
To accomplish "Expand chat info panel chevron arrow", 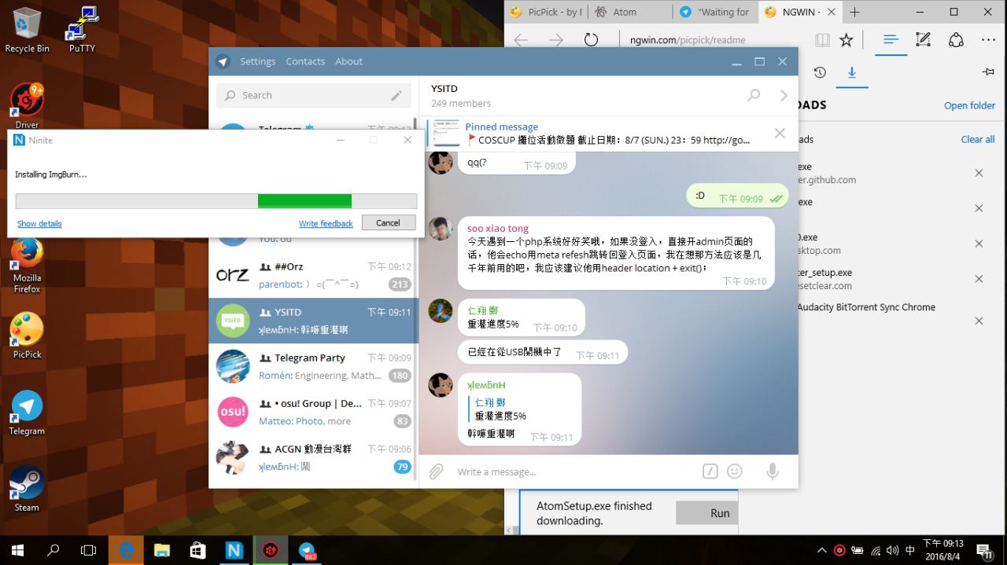I will click(x=784, y=95).
